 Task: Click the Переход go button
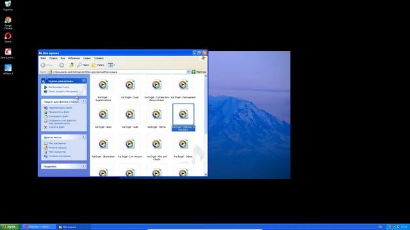point(199,72)
